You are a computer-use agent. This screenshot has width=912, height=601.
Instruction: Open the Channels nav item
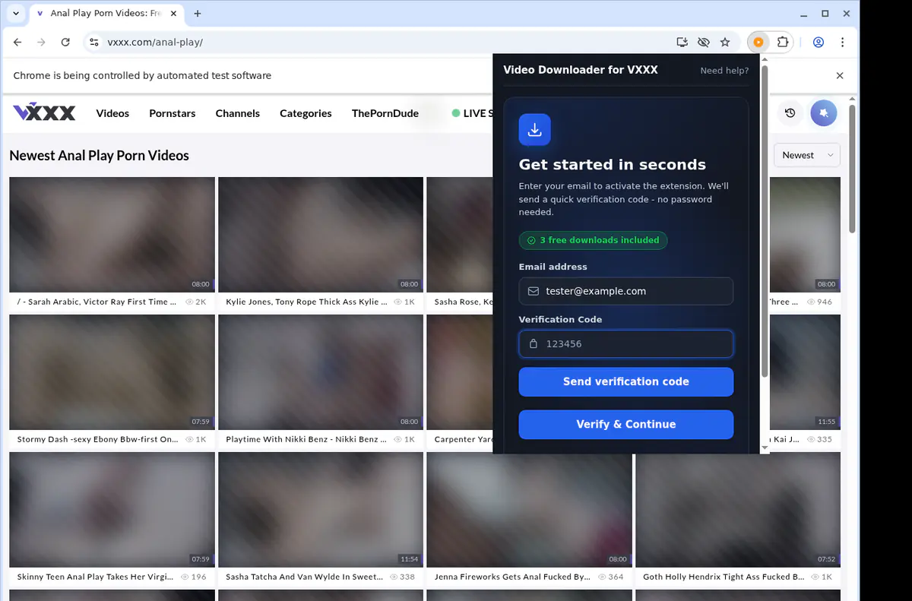click(238, 113)
